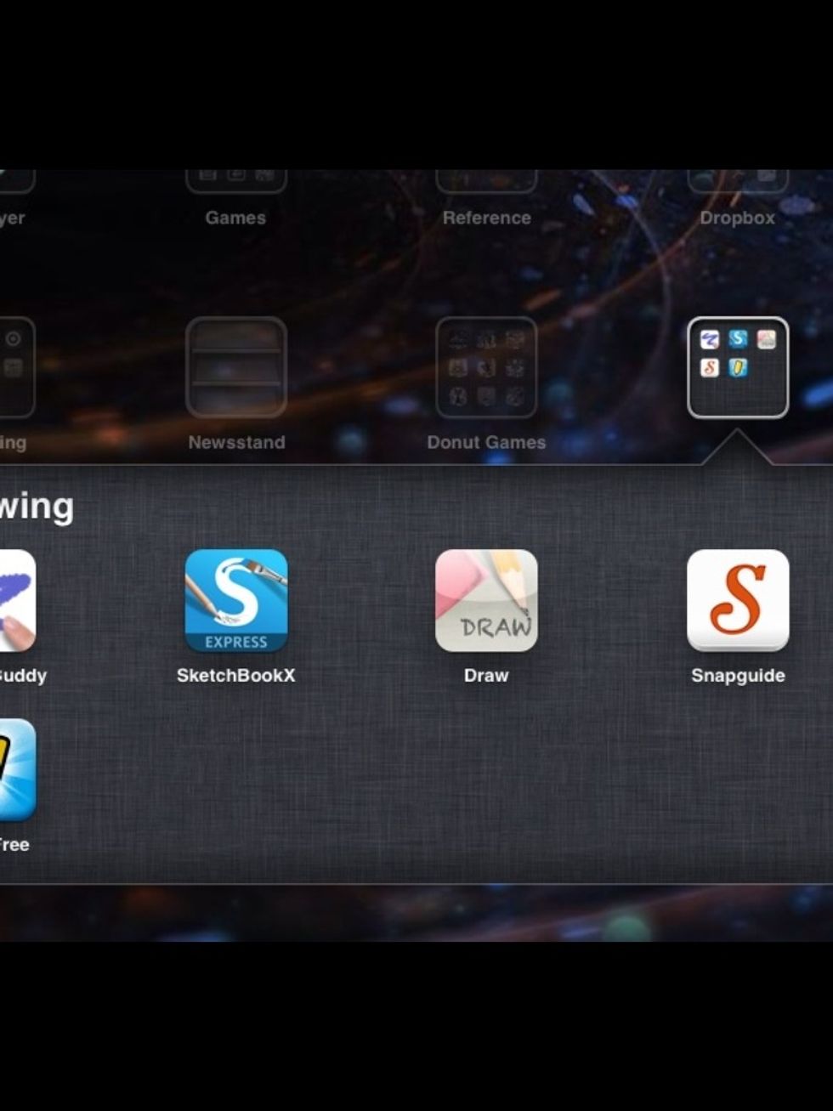Tap the highlighted Drawing folder icon
Screen dimensions: 833x1111
[737, 367]
